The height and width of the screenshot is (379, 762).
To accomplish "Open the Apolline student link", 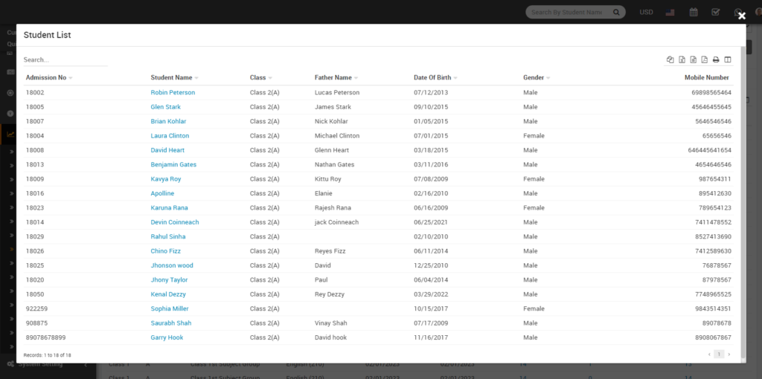I will 162,193.
